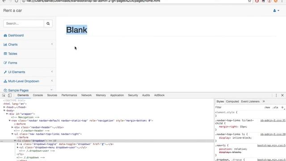Open the AdBlock tab in DevTools
286x161 pixels.
pos(159,95)
